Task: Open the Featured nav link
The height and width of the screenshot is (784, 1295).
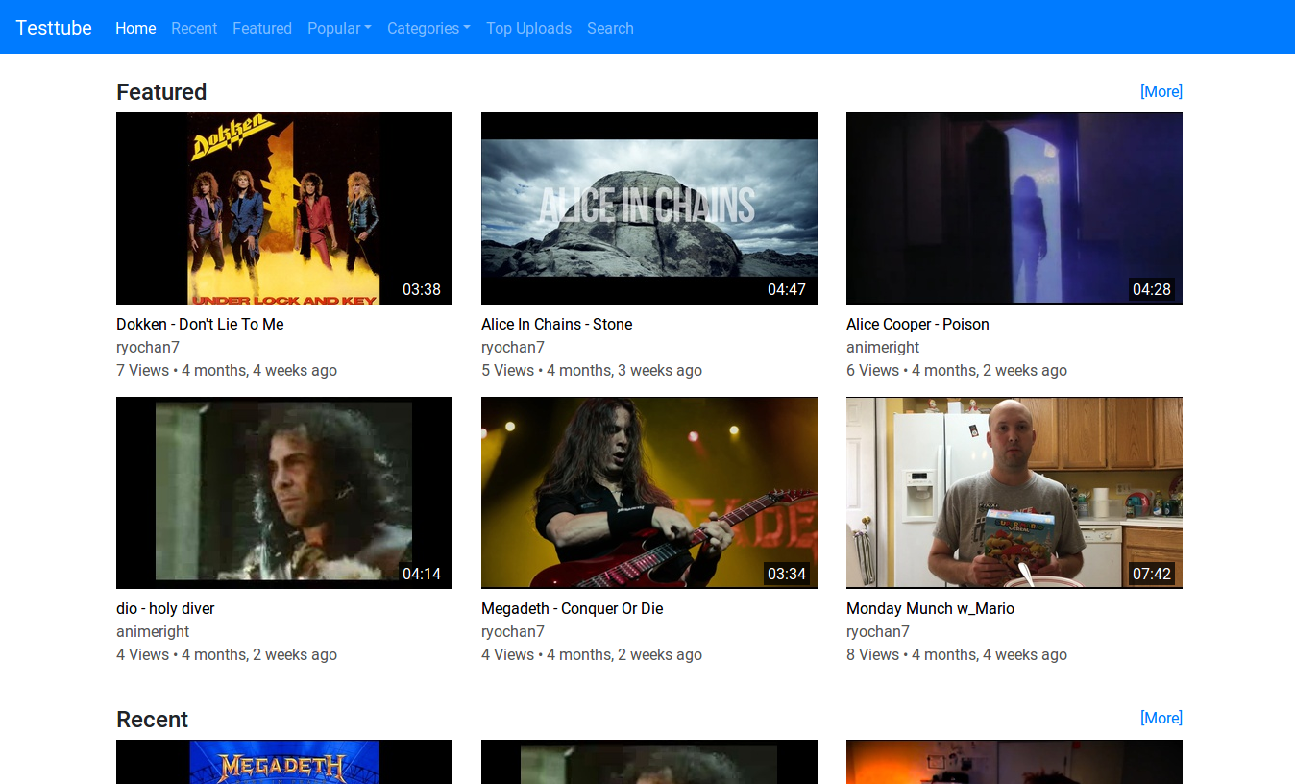Action: click(x=262, y=28)
